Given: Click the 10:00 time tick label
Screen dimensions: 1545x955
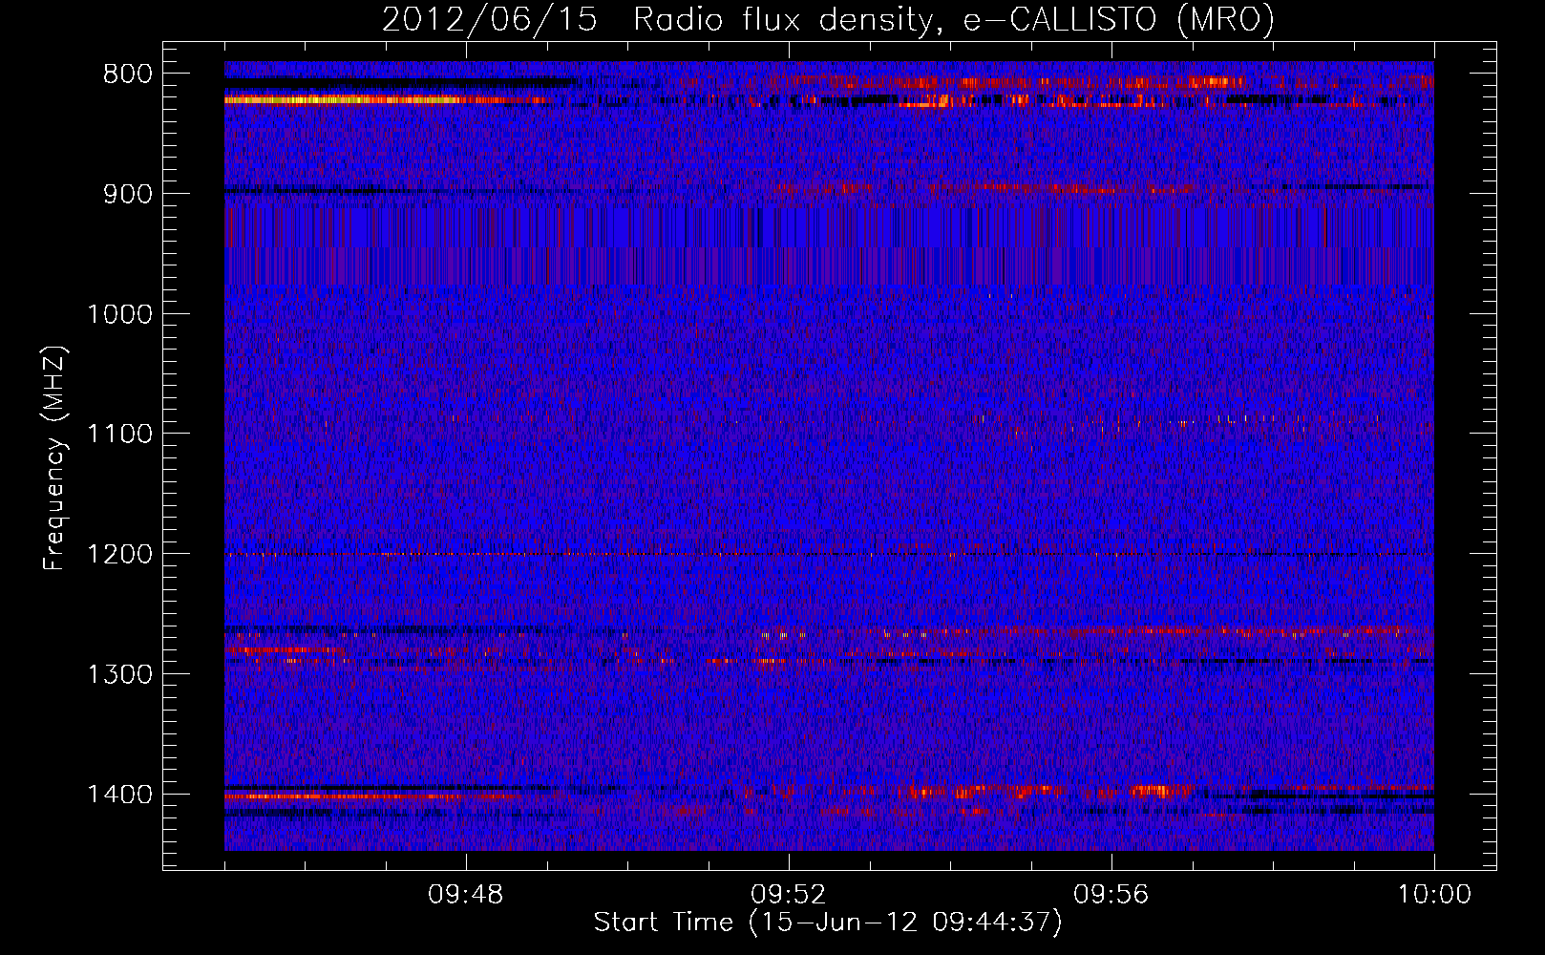Looking at the screenshot, I should (x=1434, y=895).
